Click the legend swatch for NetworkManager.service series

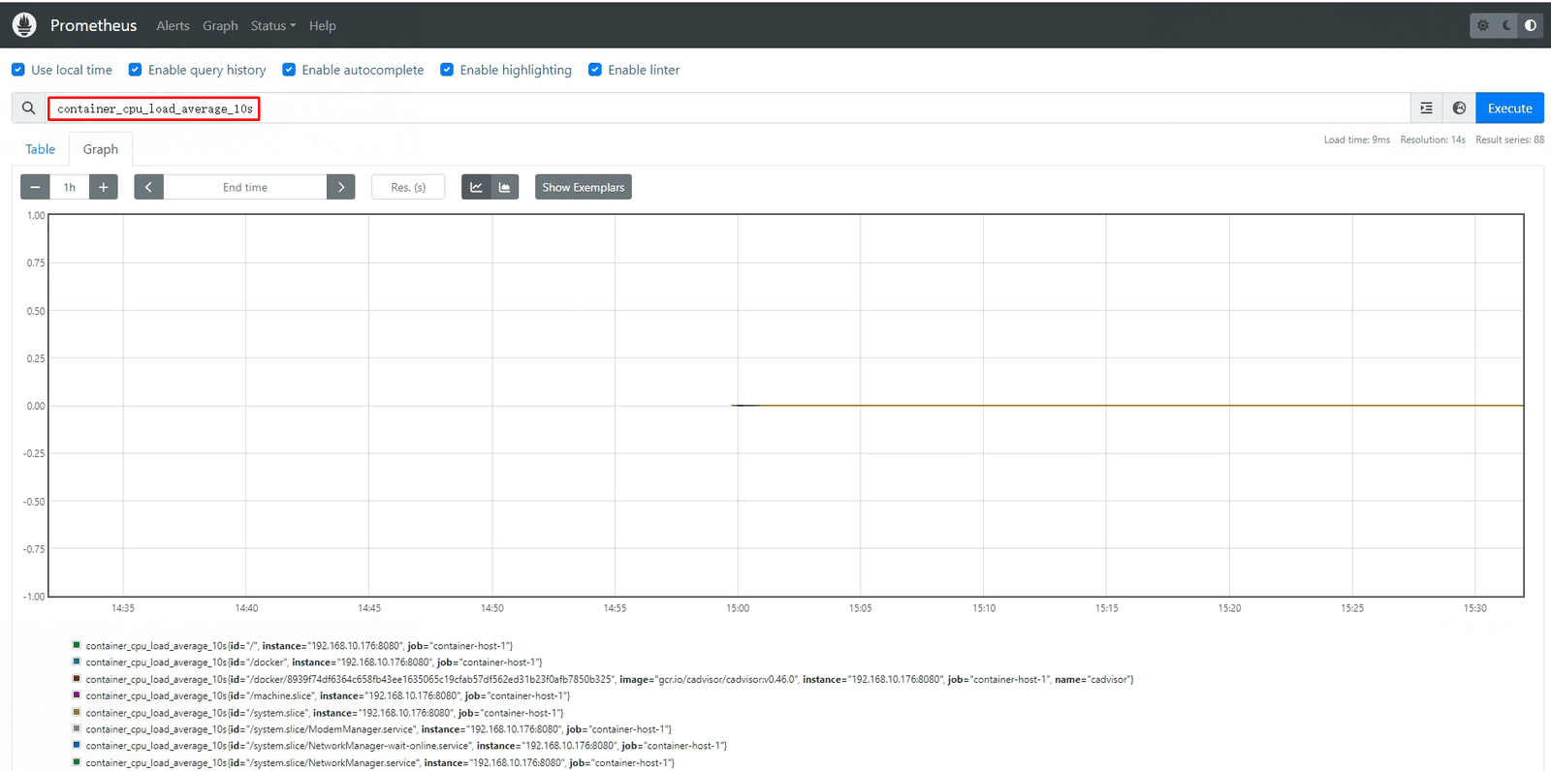(77, 762)
